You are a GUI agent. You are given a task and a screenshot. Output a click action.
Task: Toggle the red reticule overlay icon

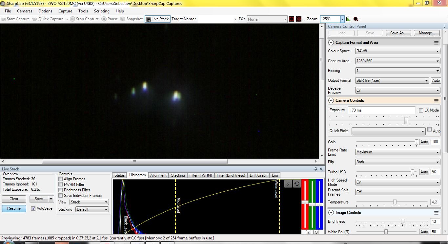click(299, 19)
